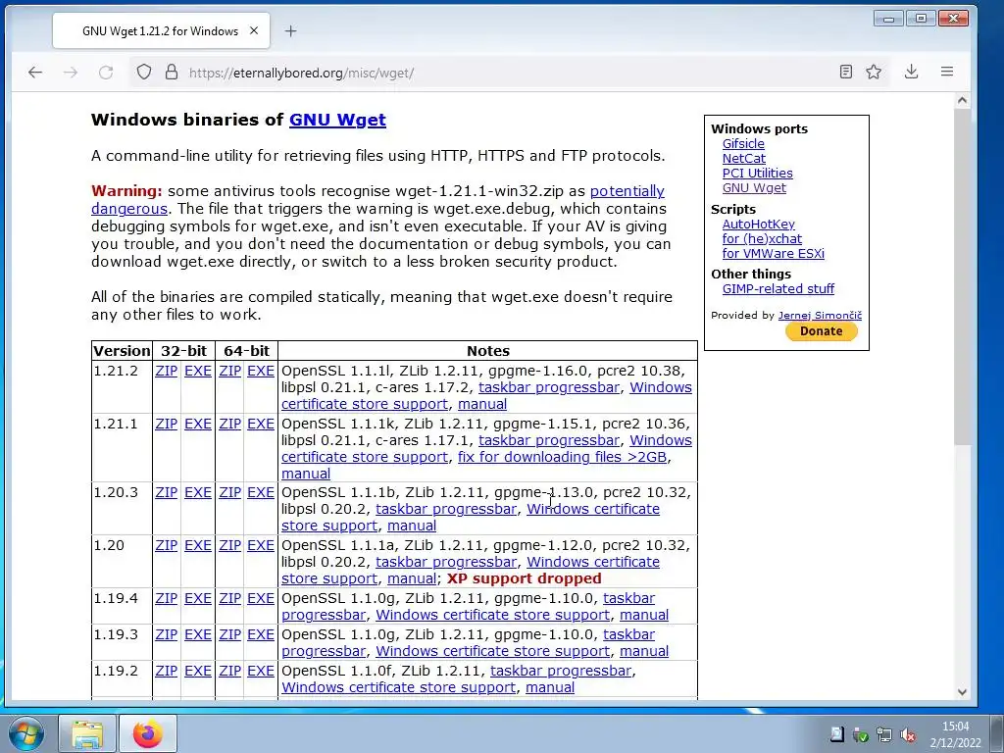
Task: Click the yellow Donate button
Action: point(821,331)
